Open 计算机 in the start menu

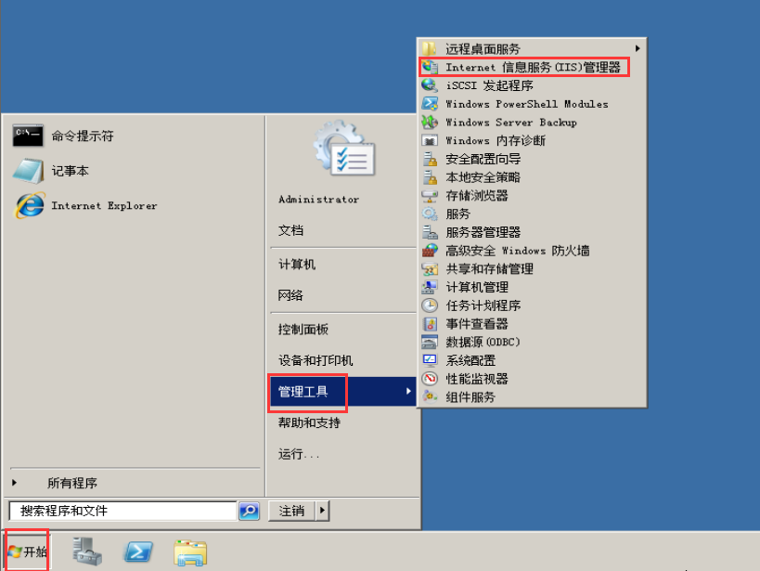[x=297, y=265]
